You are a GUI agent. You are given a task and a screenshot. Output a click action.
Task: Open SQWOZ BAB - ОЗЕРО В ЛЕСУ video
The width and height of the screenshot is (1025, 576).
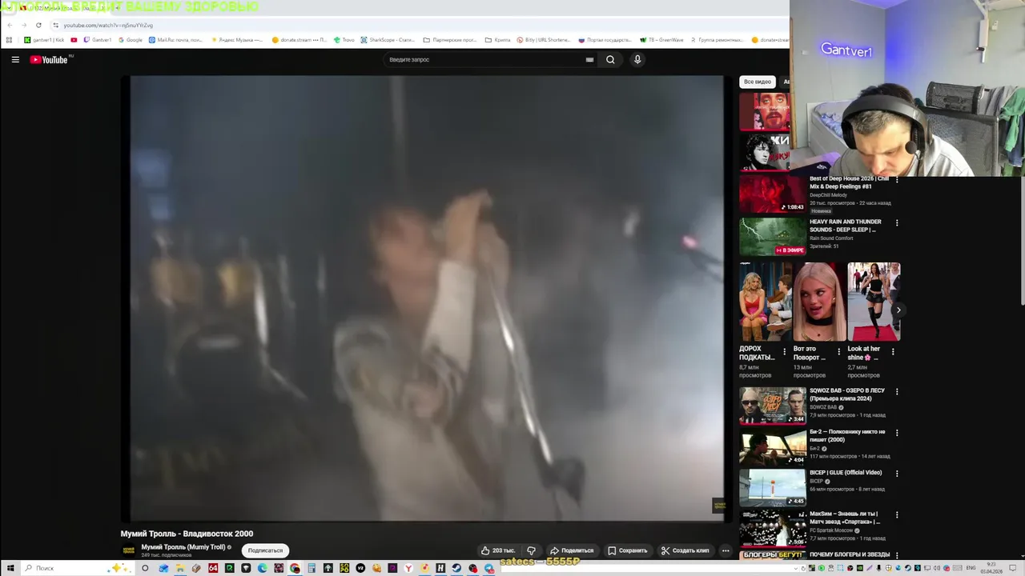click(847, 394)
